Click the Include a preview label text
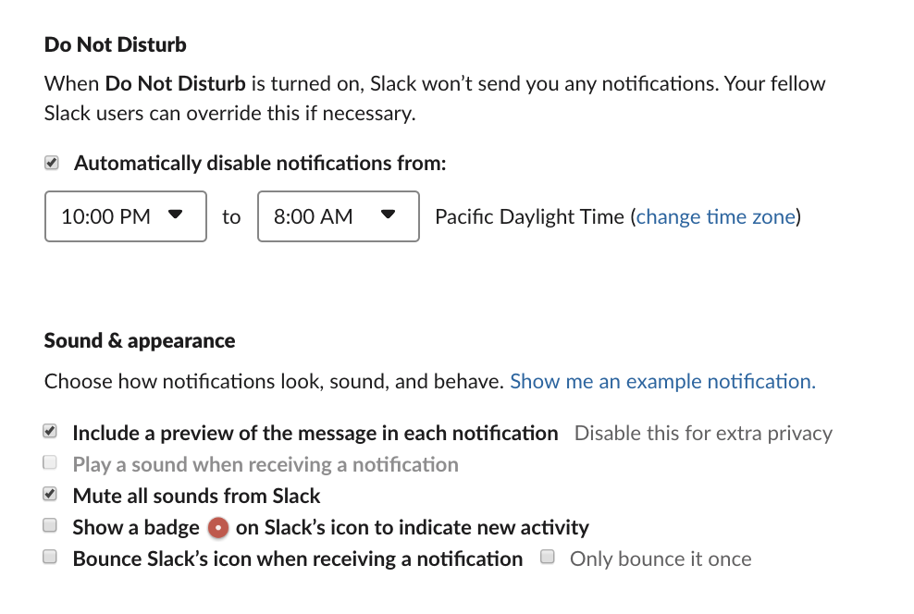This screenshot has width=914, height=614. point(315,433)
